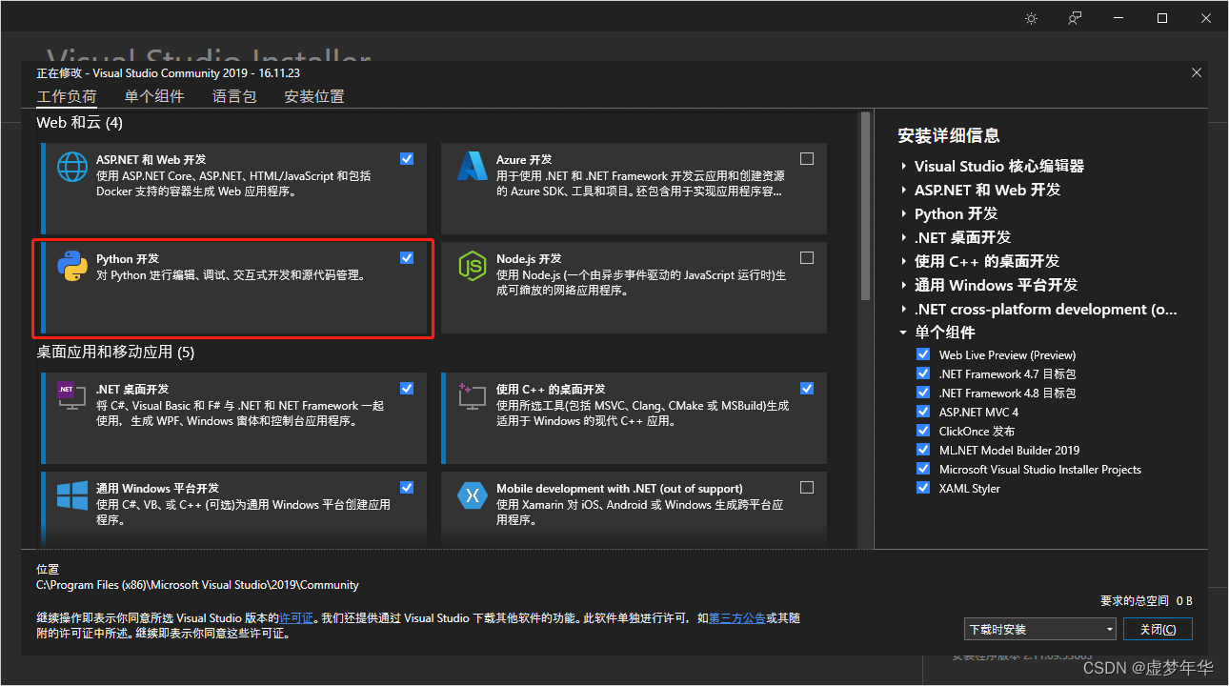Image resolution: width=1229 pixels, height=686 pixels.
Task: Expand .NET 桌面开发 install details
Action: point(903,237)
